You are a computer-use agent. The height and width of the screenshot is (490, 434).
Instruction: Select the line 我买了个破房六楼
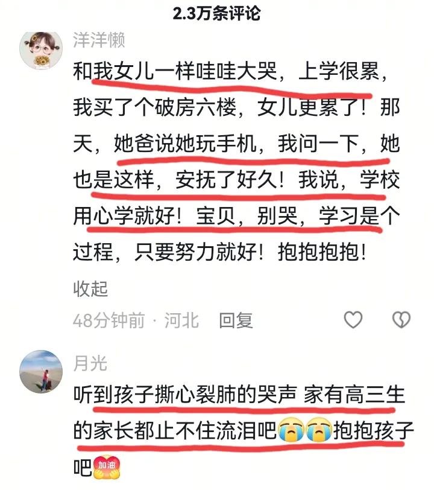point(154,107)
